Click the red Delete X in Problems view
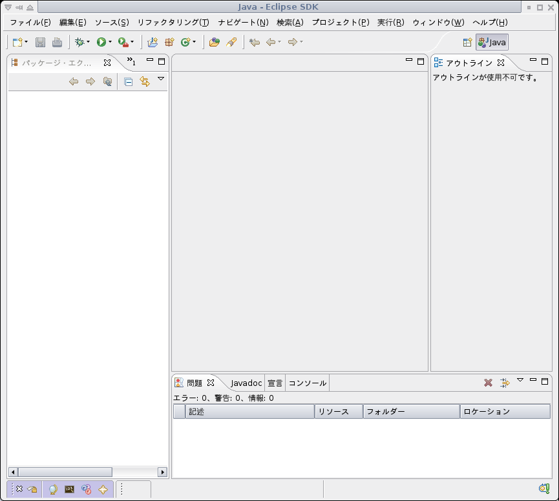 tap(488, 383)
